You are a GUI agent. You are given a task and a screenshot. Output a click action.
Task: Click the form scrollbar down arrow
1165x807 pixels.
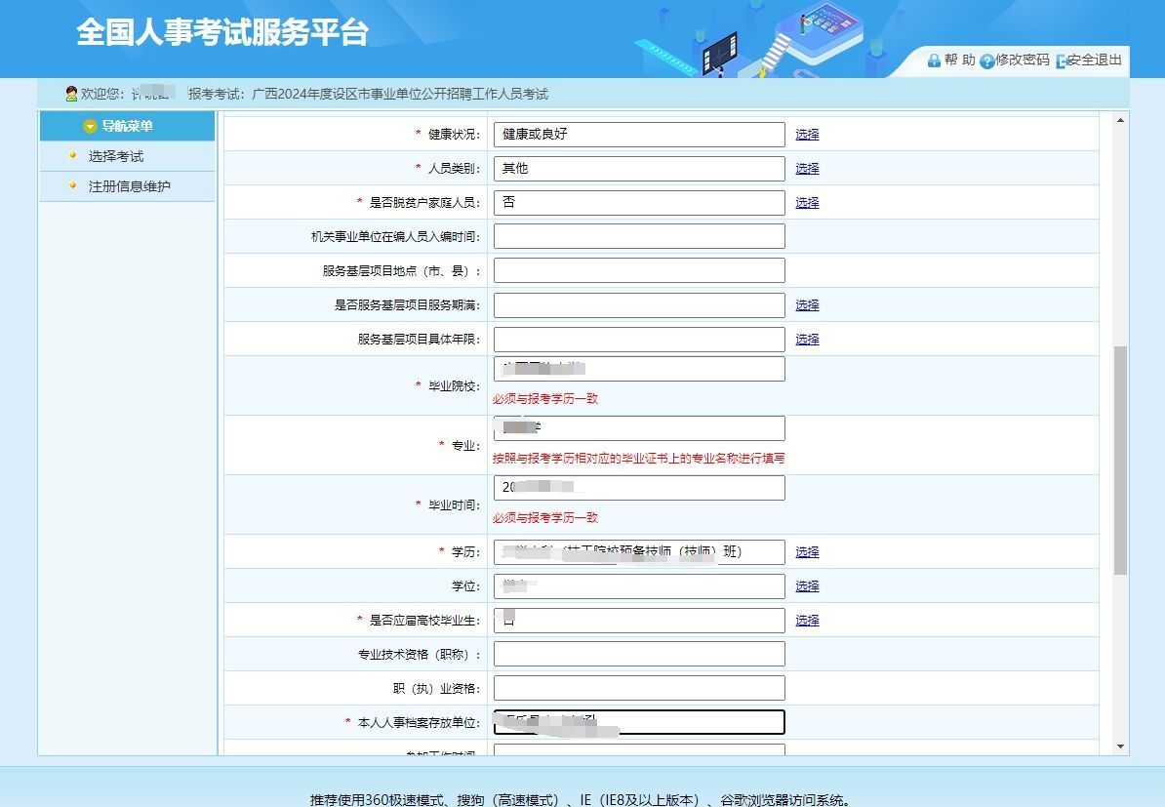[x=1120, y=746]
